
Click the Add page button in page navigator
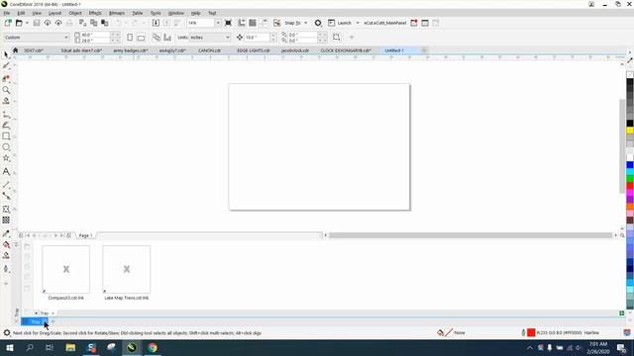click(x=21, y=235)
